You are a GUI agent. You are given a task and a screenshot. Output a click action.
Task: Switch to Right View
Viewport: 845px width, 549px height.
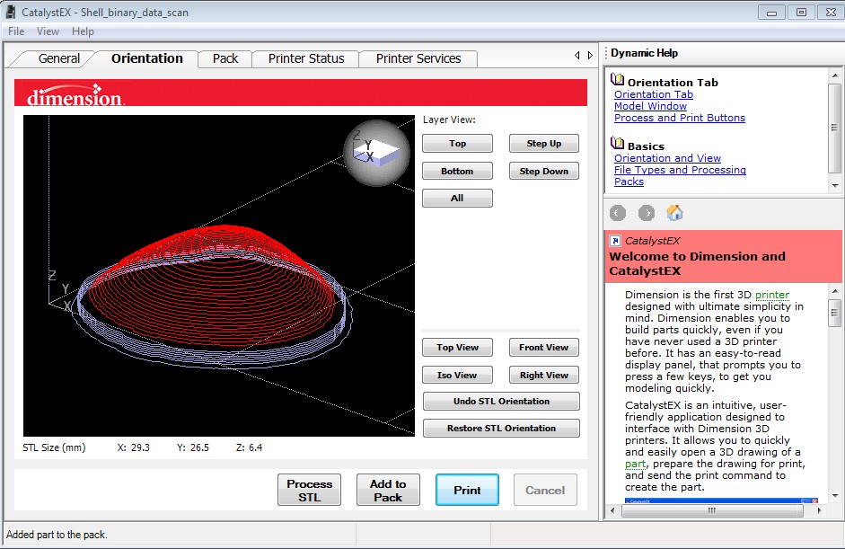(544, 375)
